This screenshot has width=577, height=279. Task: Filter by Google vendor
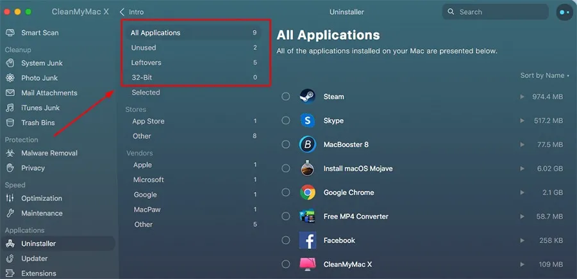point(193,195)
